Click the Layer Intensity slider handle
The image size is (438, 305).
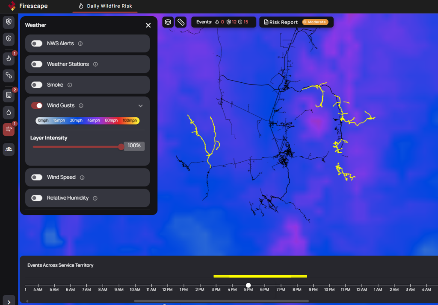coord(121,147)
